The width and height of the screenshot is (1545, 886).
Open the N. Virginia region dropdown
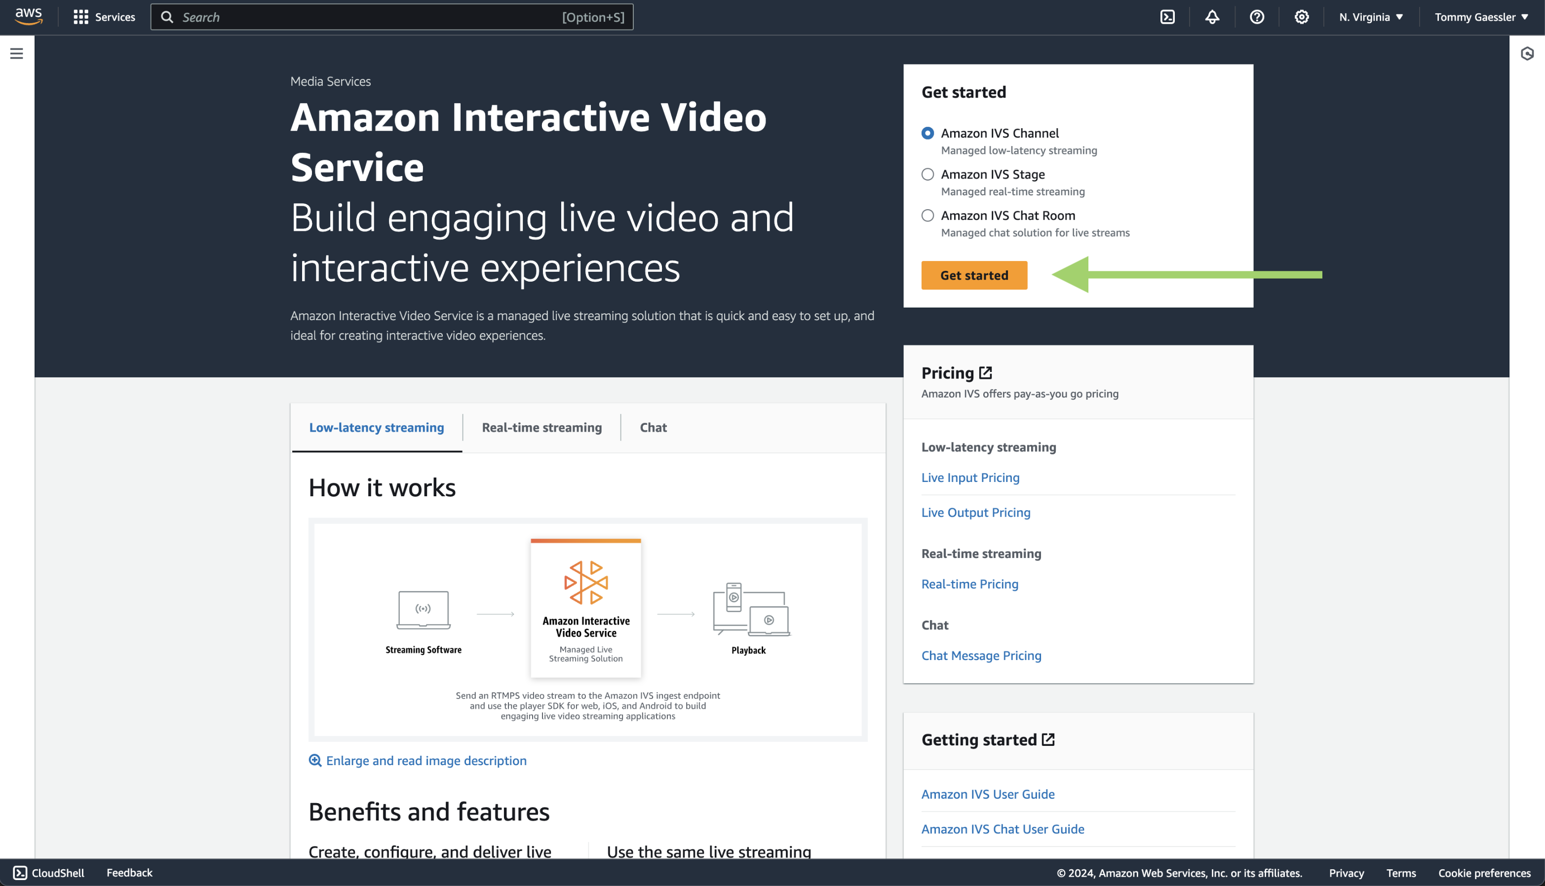(1369, 16)
